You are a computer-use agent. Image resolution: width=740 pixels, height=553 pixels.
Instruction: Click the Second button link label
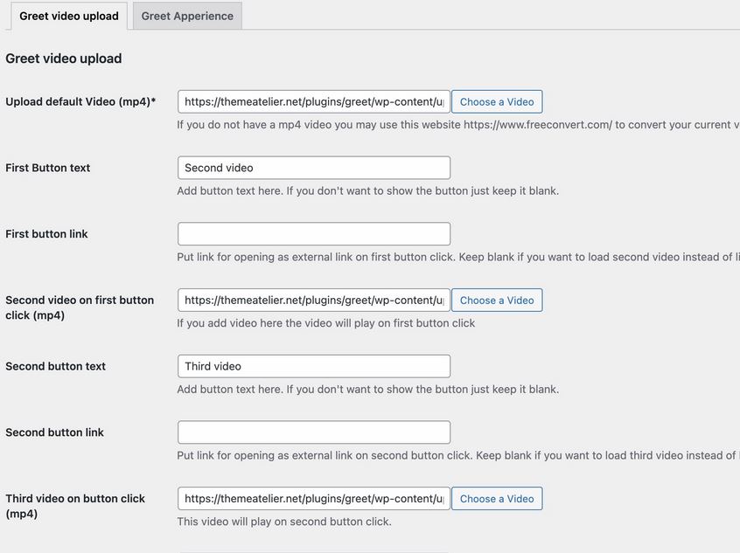(x=55, y=432)
